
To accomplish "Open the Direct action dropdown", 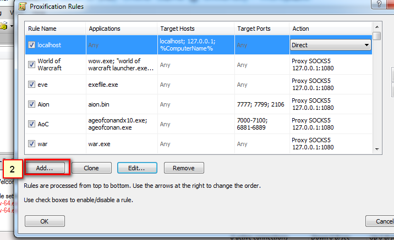I will [331, 45].
